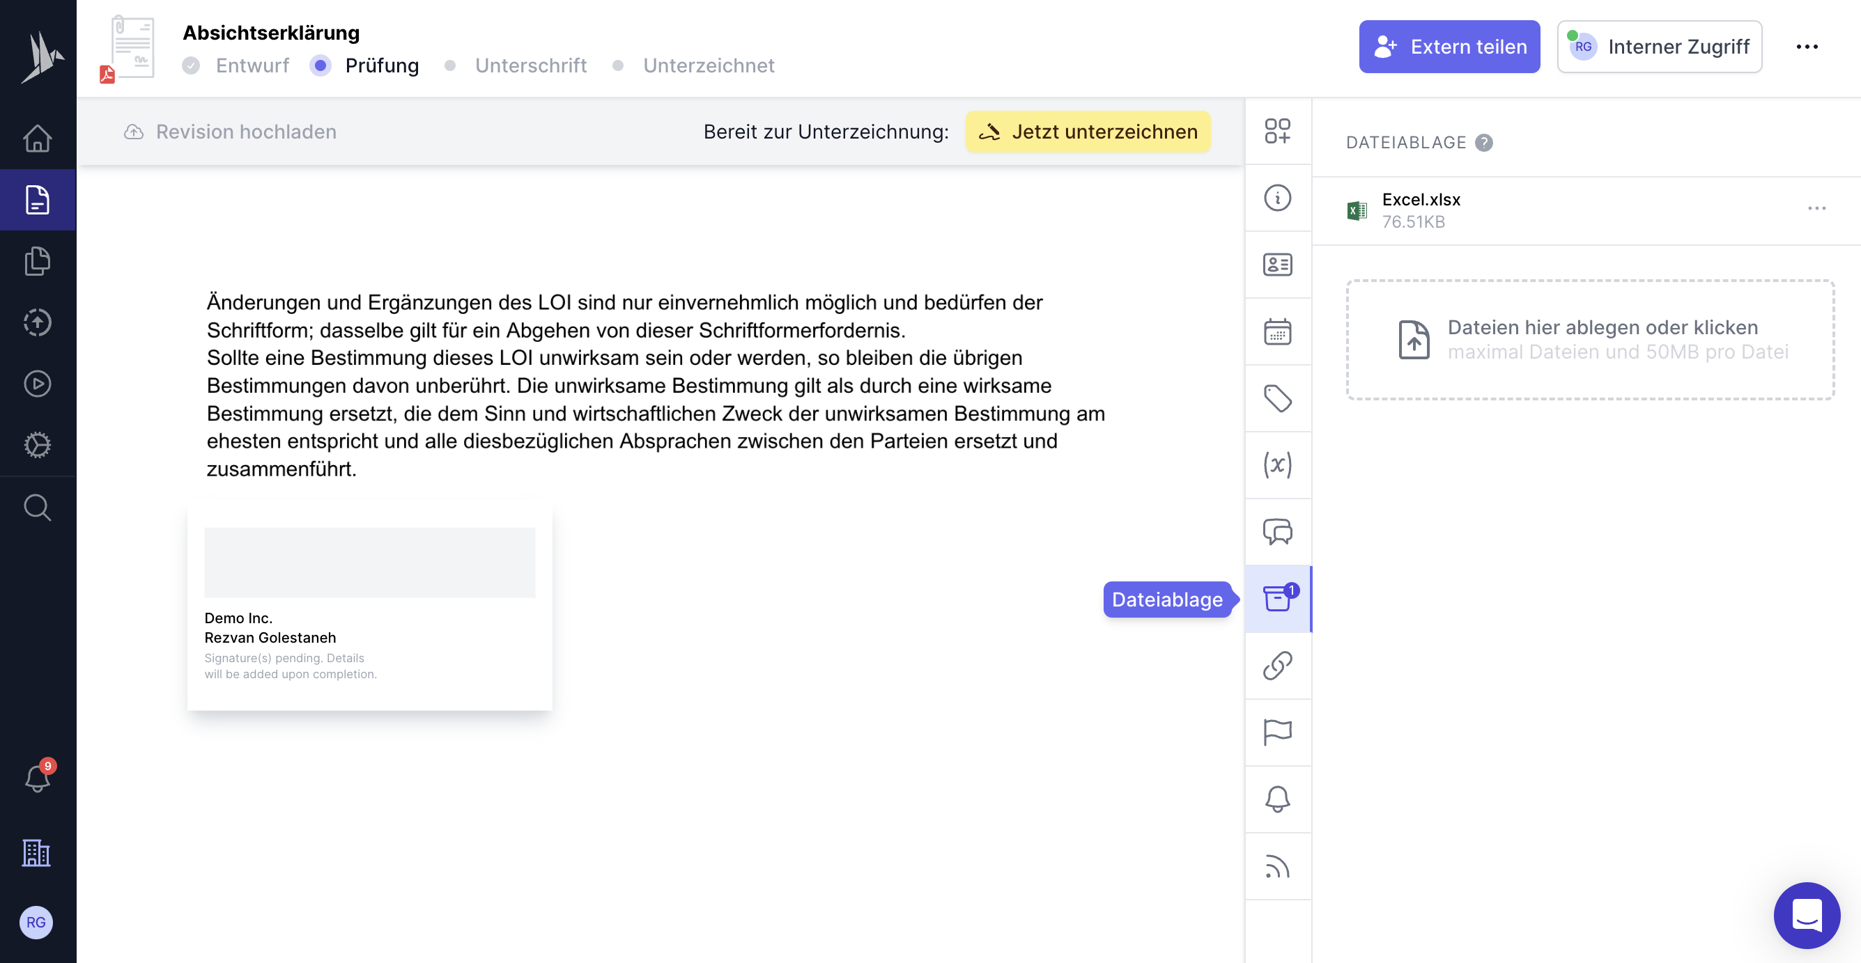The width and height of the screenshot is (1861, 963).
Task: Open sidebar notifications bell with 9 badge
Action: 38,778
